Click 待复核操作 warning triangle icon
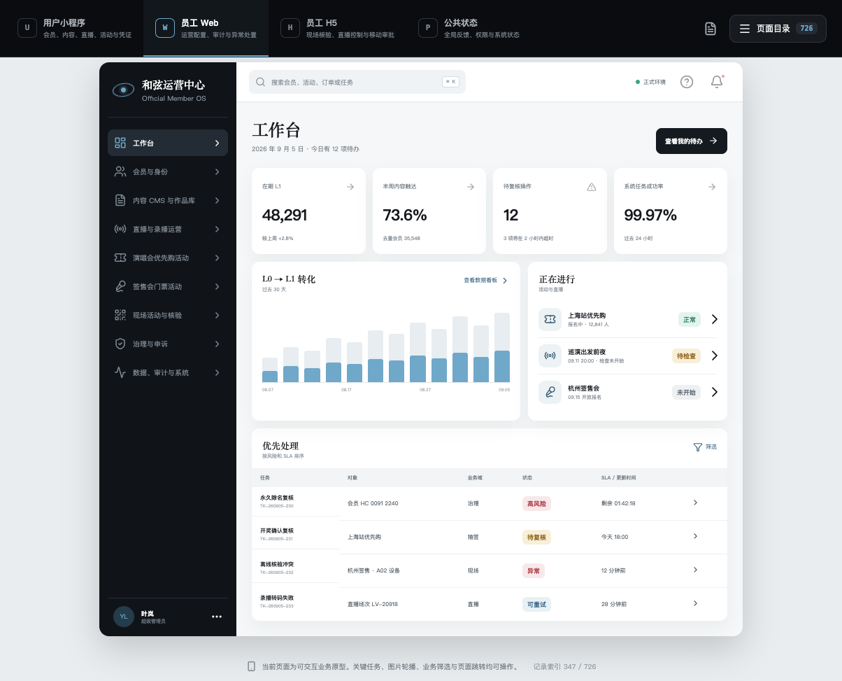 pos(592,187)
